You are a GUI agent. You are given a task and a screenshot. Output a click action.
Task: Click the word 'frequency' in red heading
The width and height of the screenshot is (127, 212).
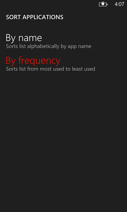pyautogui.click(x=39, y=61)
